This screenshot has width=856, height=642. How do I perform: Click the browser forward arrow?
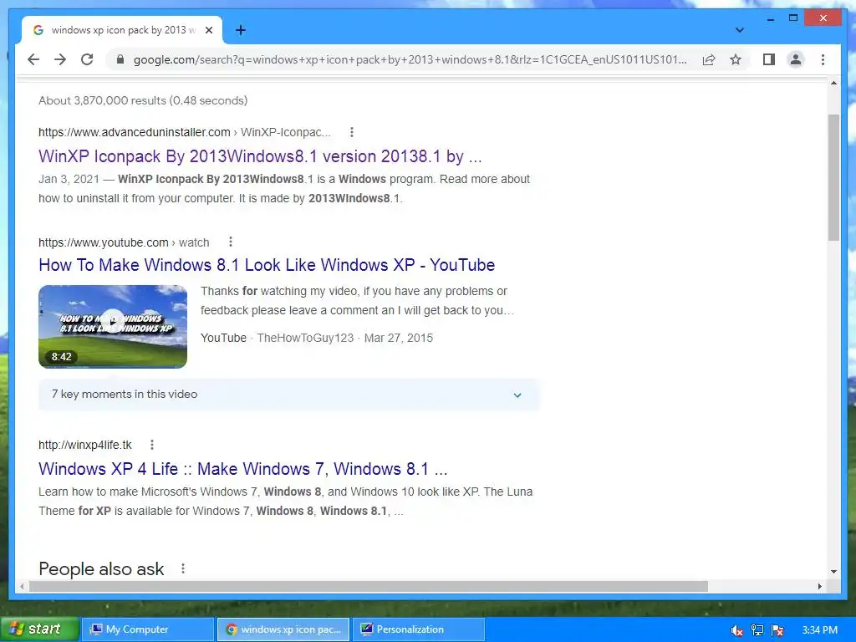(x=60, y=59)
